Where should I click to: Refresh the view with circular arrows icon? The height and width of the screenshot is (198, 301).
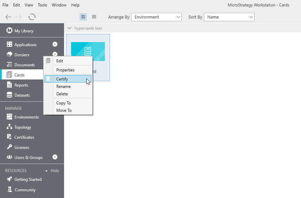pos(32,17)
